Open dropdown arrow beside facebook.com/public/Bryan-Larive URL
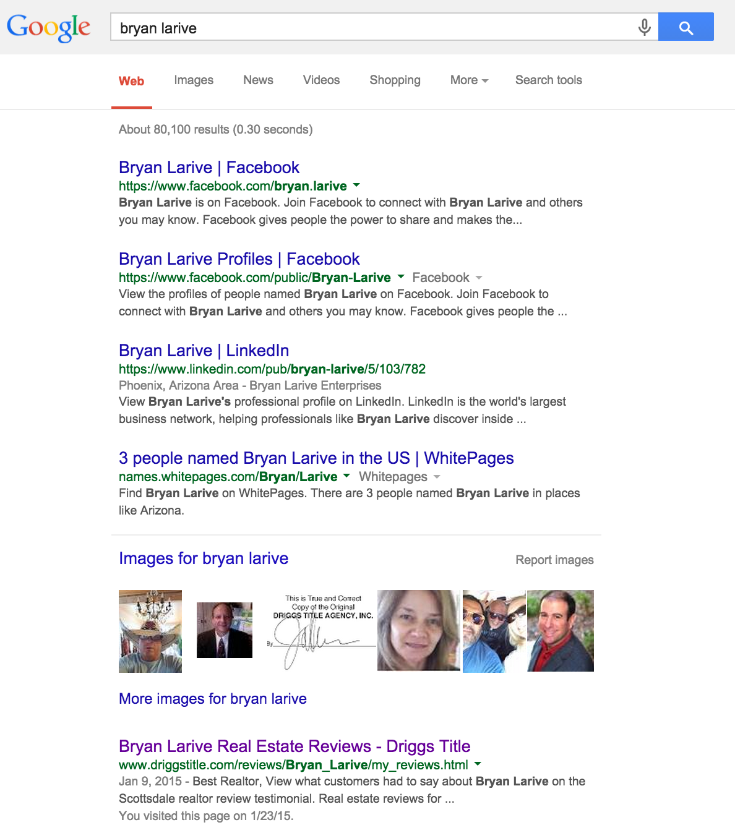Viewport: 735px width, 825px height. pyautogui.click(x=401, y=277)
